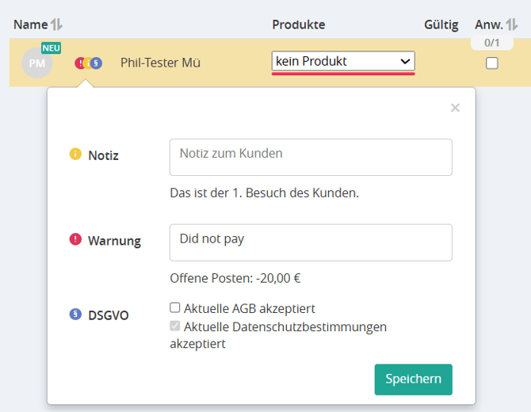Viewport: 531px width, 412px height.
Task: Click the PM customer avatar
Action: click(x=36, y=63)
